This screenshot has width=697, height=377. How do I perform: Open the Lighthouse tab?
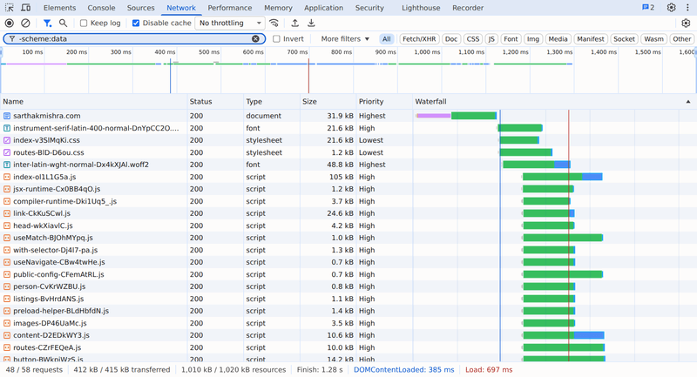click(421, 8)
